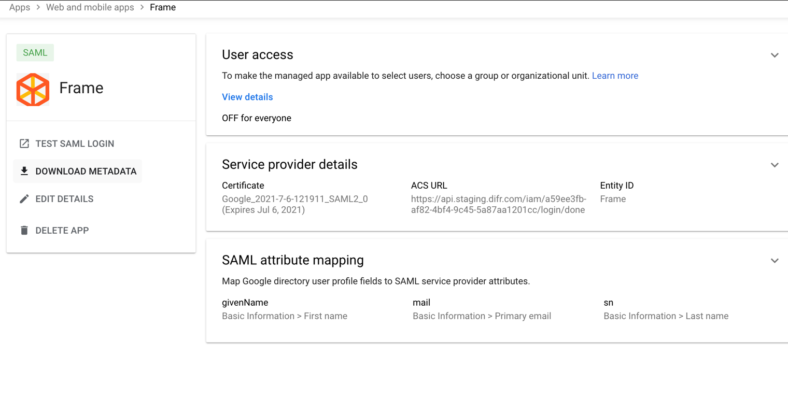Viewport: 788px width, 398px height.
Task: Collapse the User access section chevron
Action: pos(775,55)
